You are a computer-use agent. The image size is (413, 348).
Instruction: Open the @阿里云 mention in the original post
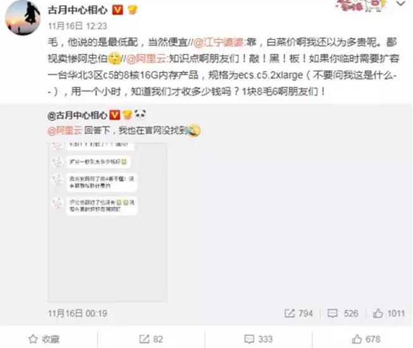pos(65,130)
